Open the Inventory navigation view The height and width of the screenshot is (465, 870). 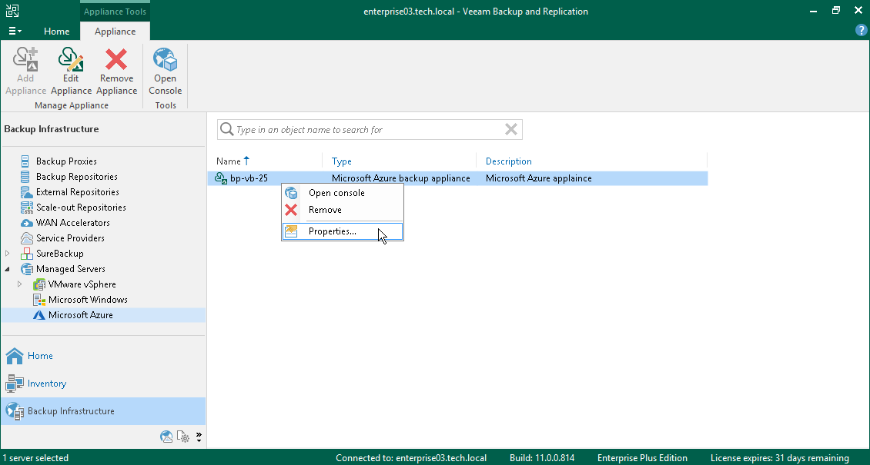pos(103,384)
